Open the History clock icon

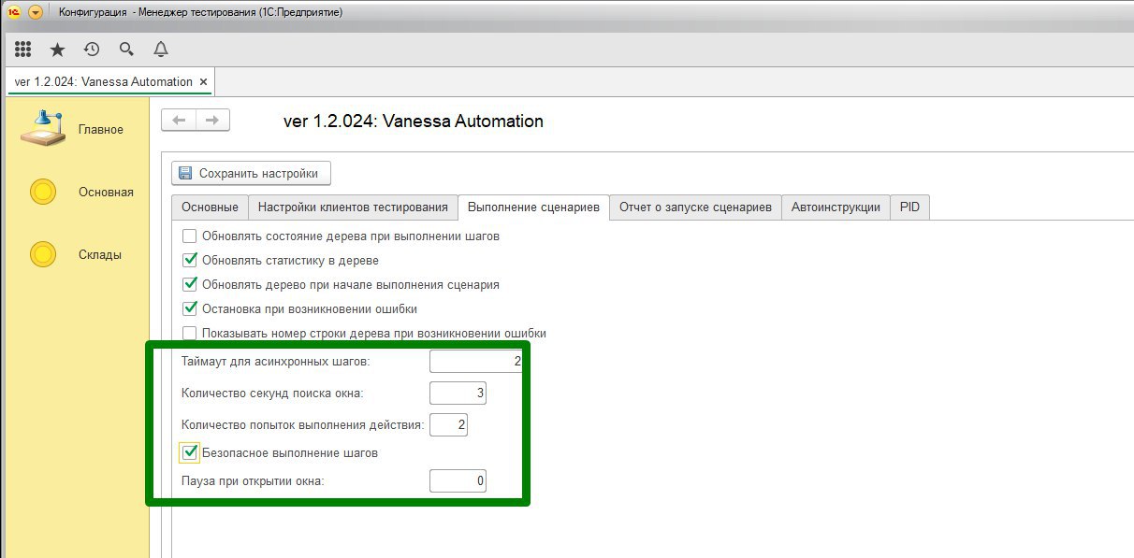click(92, 50)
